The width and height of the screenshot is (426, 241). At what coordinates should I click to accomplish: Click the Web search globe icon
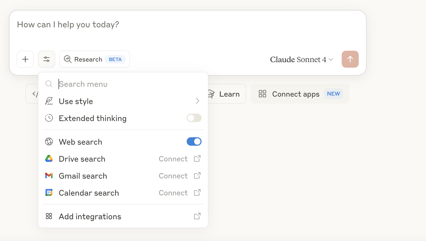point(49,142)
